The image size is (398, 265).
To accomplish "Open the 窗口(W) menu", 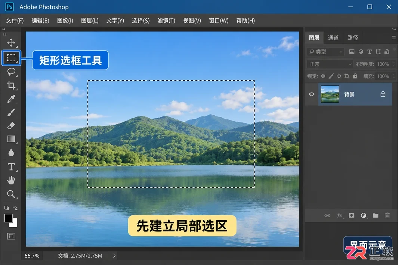I will [x=219, y=21].
